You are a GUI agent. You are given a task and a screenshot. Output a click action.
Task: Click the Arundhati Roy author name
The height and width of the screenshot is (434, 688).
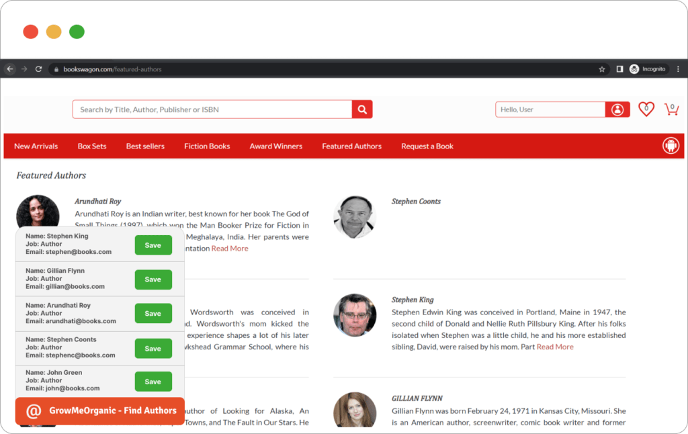pyautogui.click(x=98, y=202)
